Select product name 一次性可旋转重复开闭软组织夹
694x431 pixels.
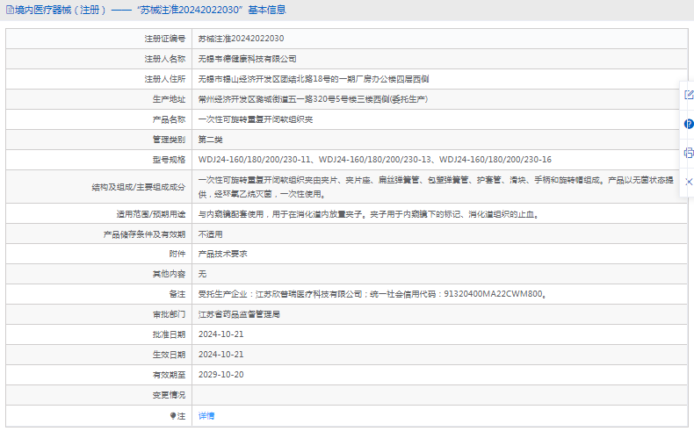(256, 119)
